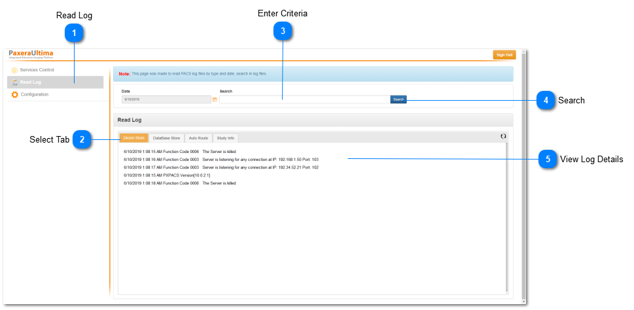The image size is (634, 310).
Task: Switch to the Dicom Store tab
Action: [133, 138]
